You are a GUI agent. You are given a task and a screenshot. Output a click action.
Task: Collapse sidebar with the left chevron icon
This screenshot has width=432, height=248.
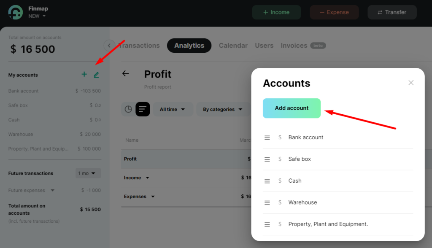(109, 46)
